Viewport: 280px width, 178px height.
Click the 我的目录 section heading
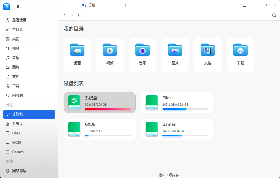point(74,29)
